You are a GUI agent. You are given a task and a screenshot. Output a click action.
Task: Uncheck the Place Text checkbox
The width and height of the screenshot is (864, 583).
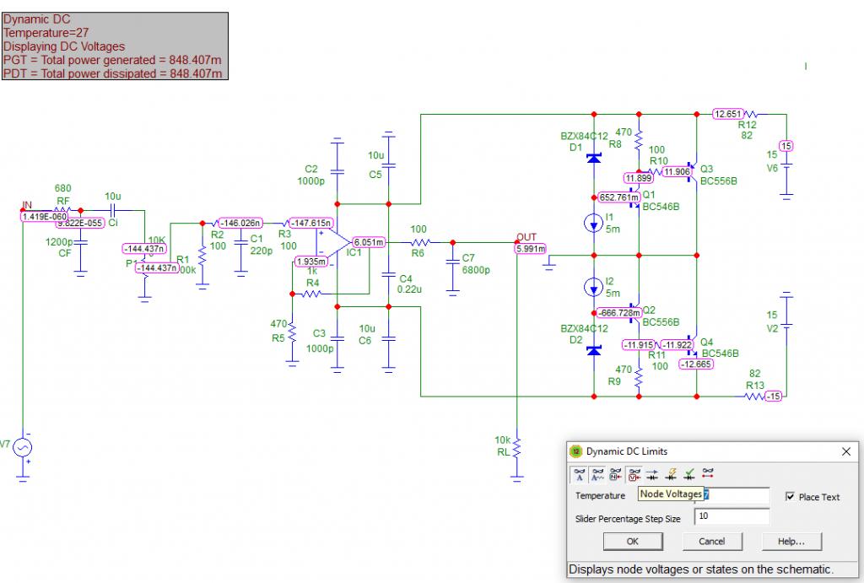pos(790,496)
